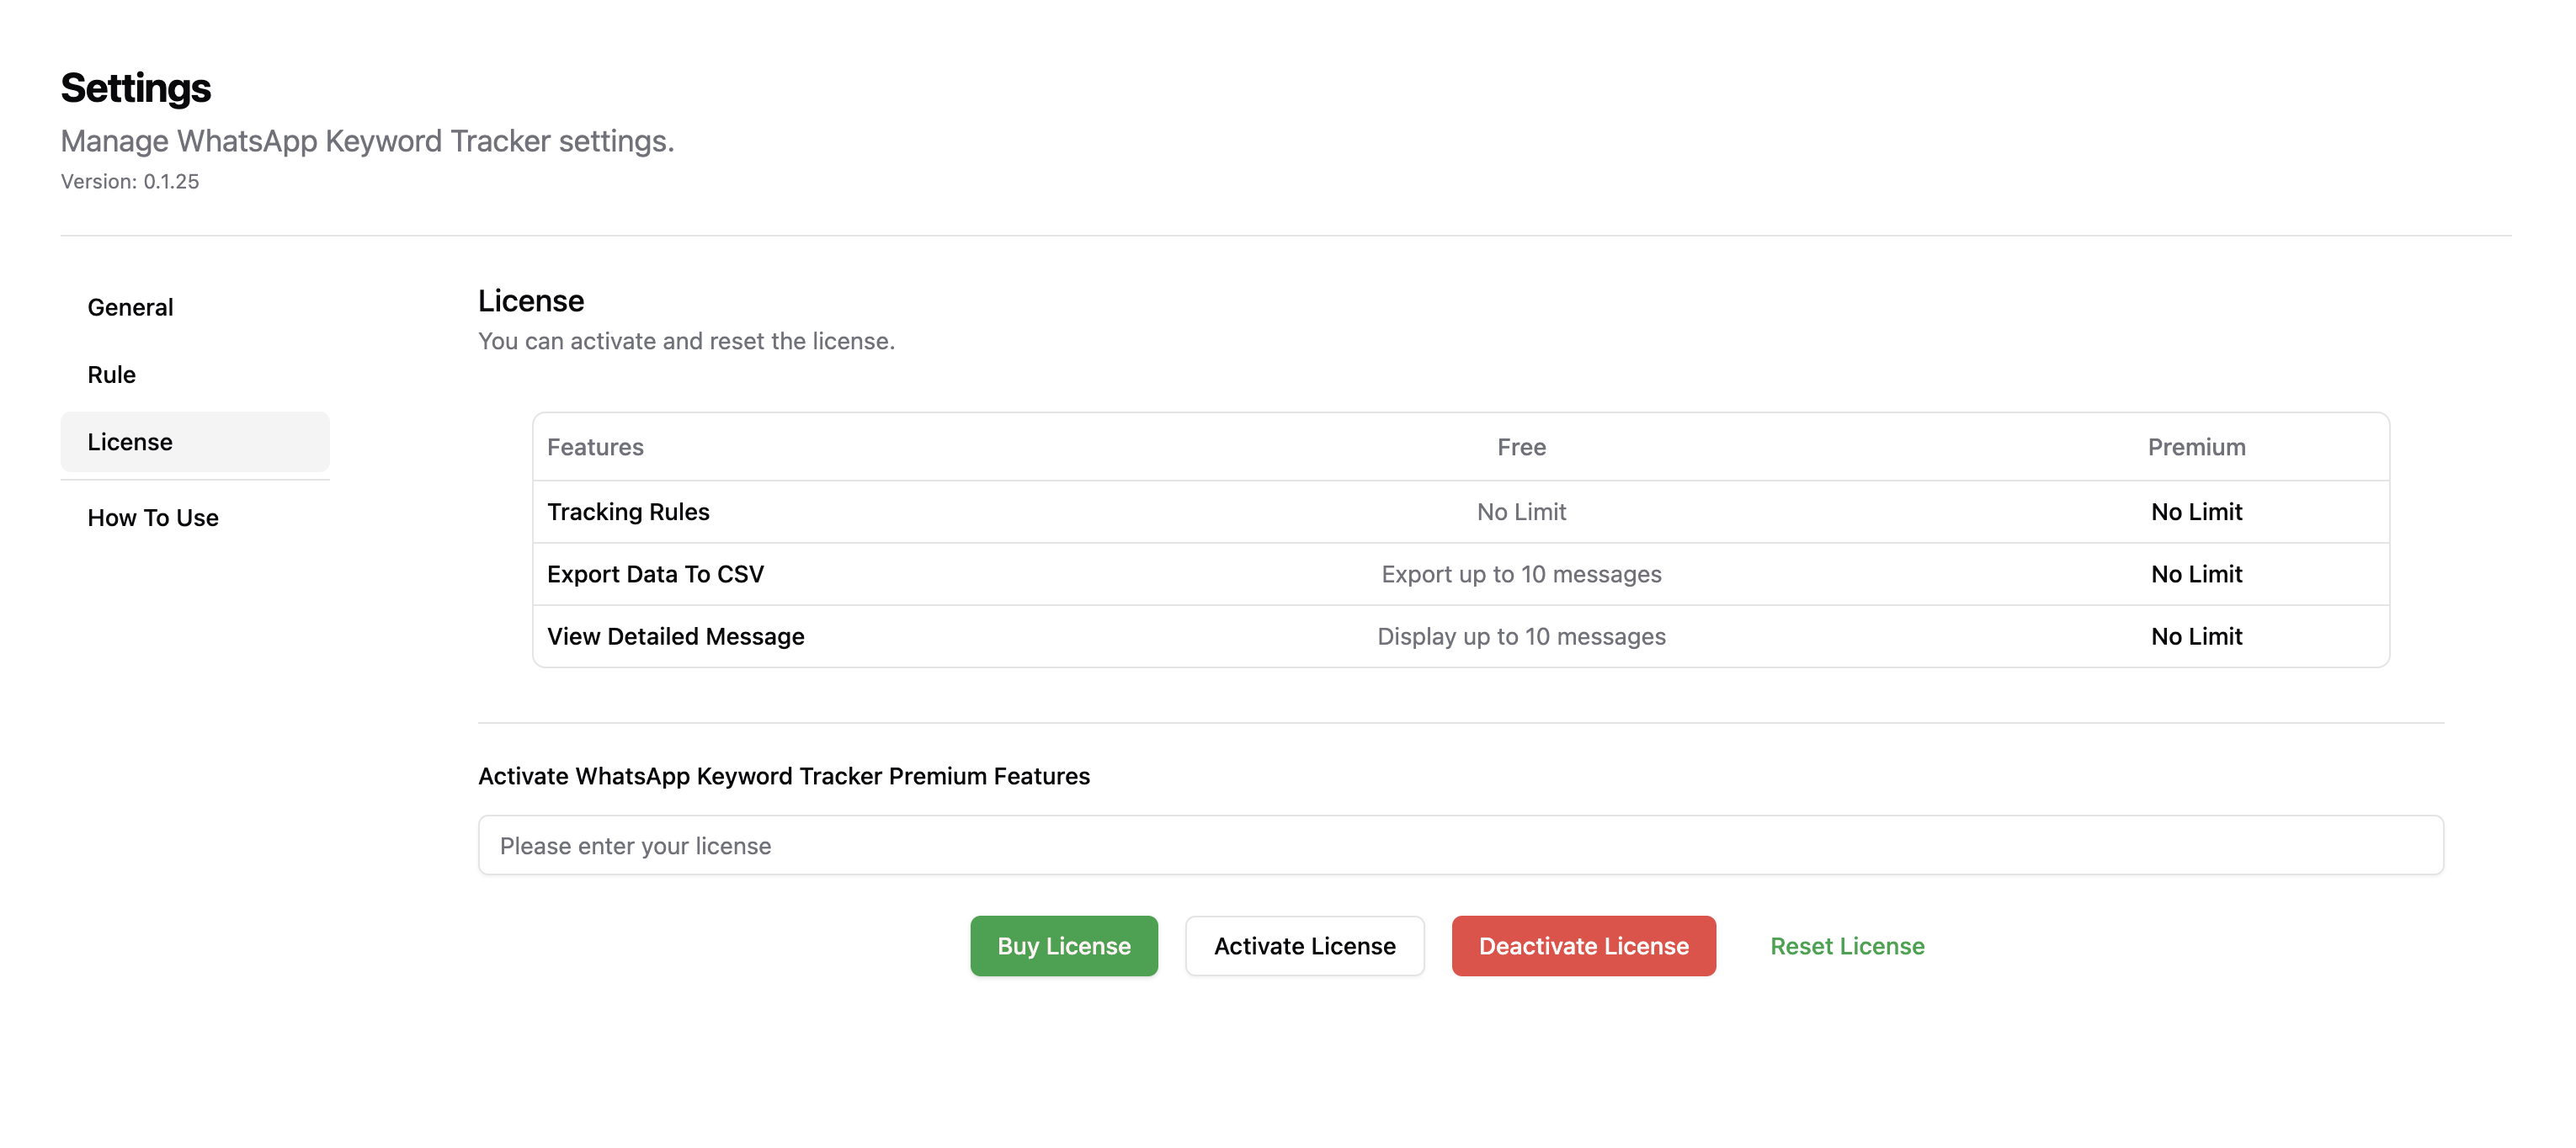Click the Reset License link
2576x1148 pixels.
(1846, 945)
